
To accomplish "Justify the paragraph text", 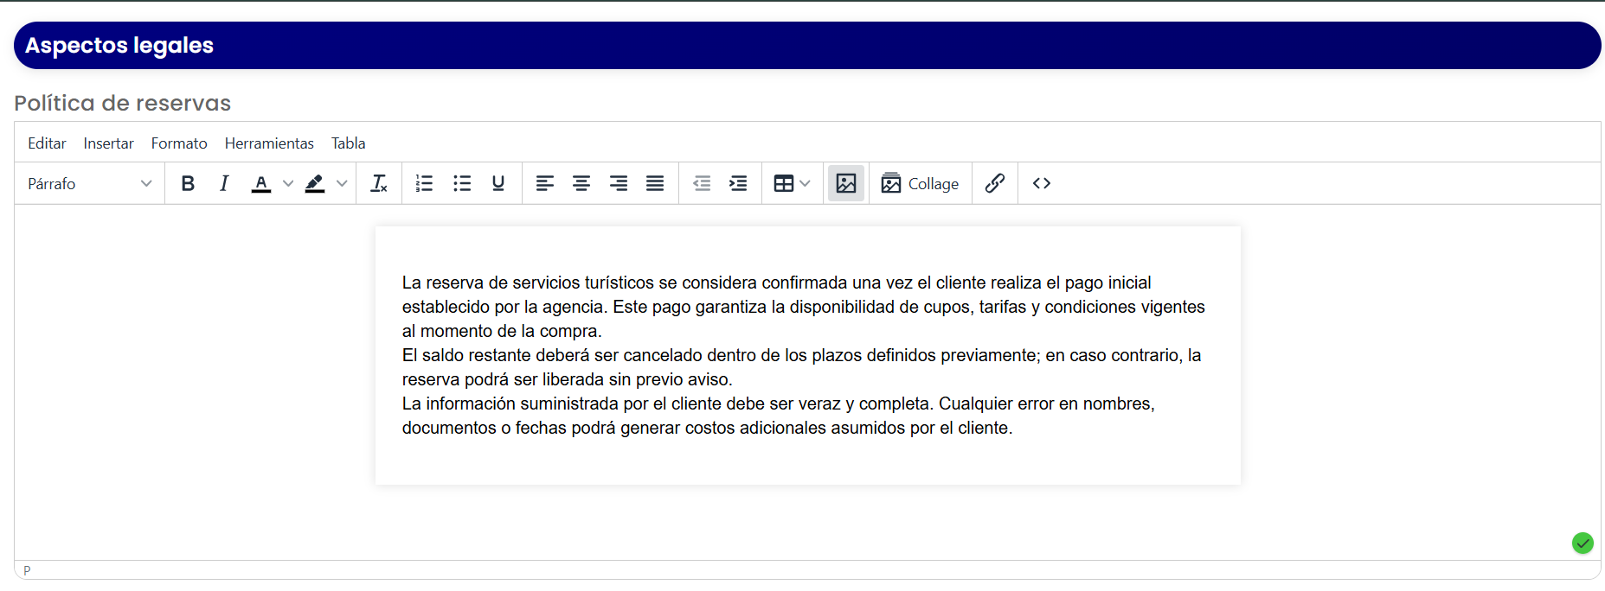I will pyautogui.click(x=655, y=183).
